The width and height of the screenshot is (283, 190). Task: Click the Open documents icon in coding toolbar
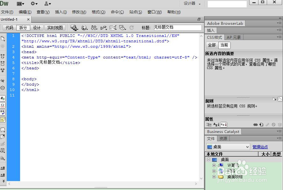(3, 38)
